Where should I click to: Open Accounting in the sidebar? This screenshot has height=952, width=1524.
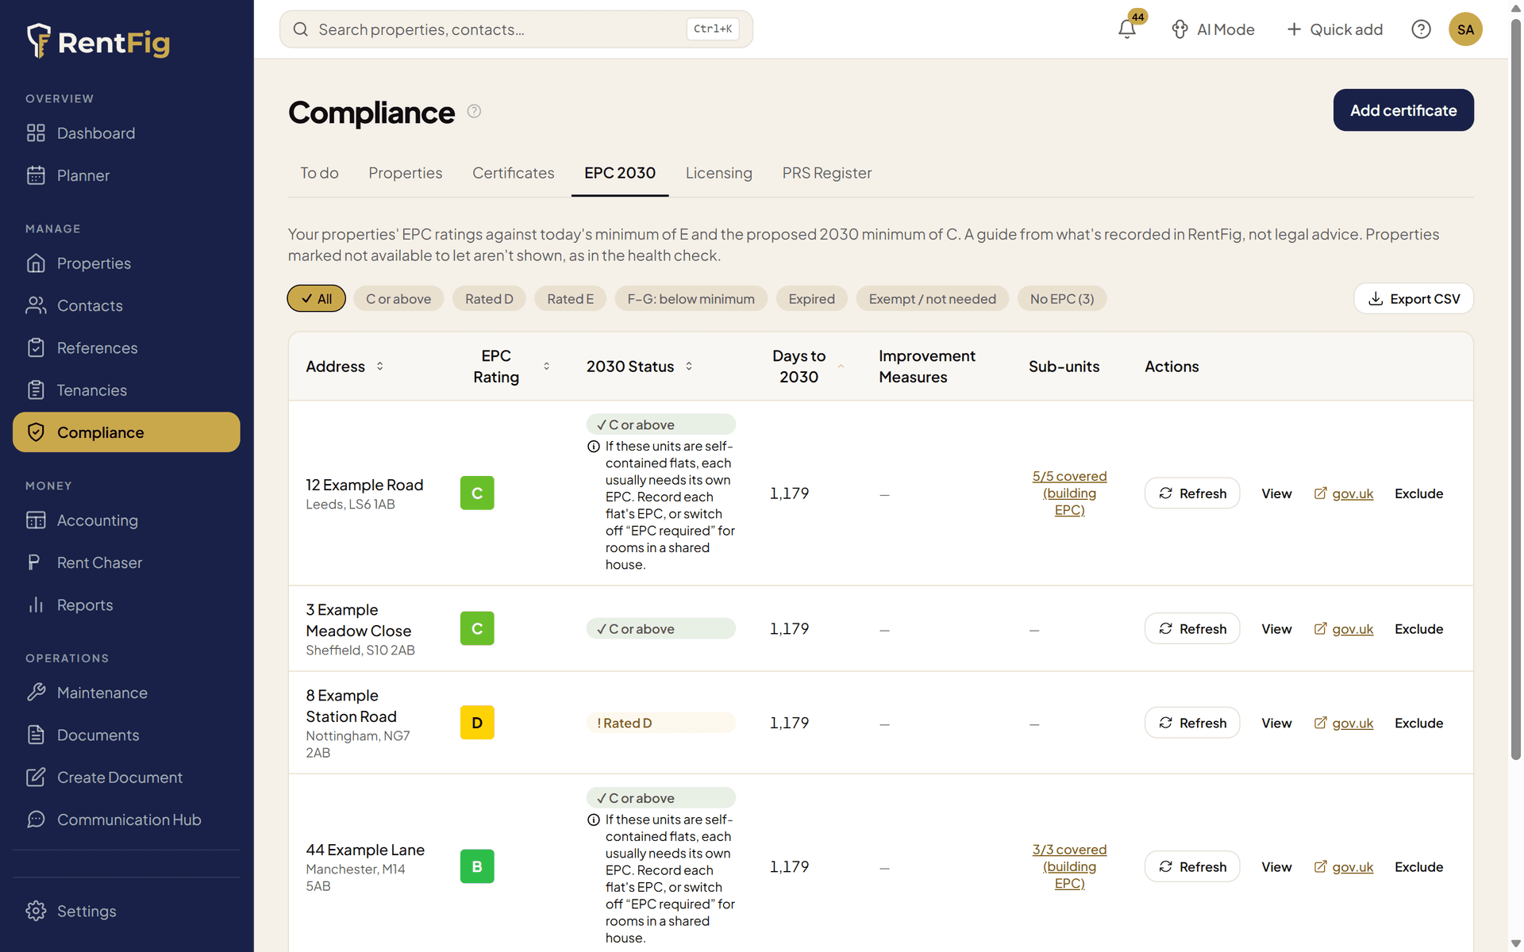(x=126, y=520)
